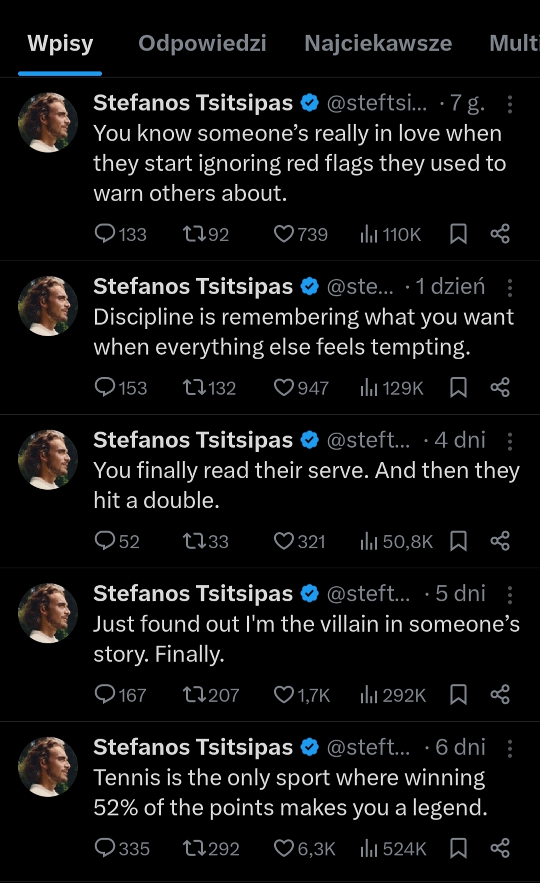Image resolution: width=540 pixels, height=883 pixels.
Task: View analytics of 52% points tweet
Action: (x=368, y=848)
